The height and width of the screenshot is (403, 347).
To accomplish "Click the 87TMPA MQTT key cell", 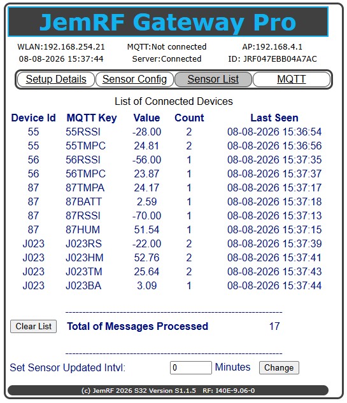I will tap(85, 188).
